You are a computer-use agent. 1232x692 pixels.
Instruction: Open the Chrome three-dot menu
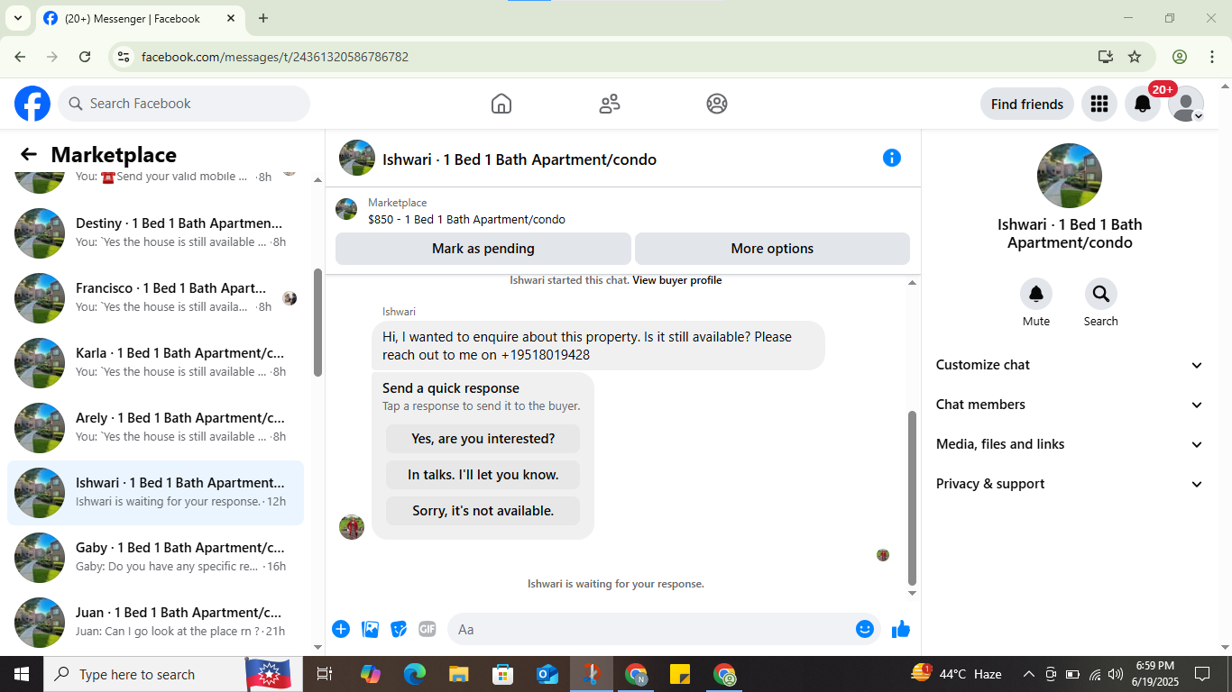coord(1212,57)
